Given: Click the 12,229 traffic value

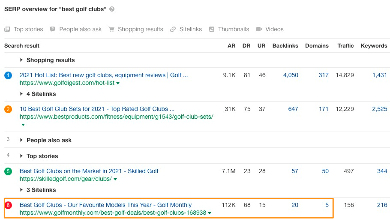Looking at the screenshot, I should 345,109.
